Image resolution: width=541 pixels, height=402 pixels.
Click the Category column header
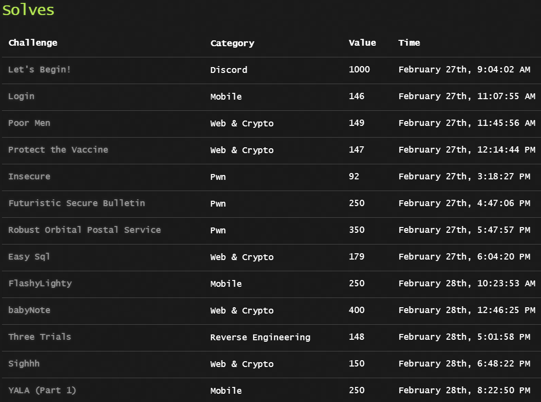pos(232,43)
